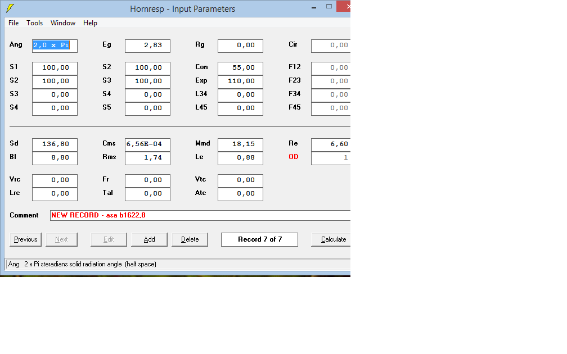Click the Rg input field

pyautogui.click(x=241, y=46)
